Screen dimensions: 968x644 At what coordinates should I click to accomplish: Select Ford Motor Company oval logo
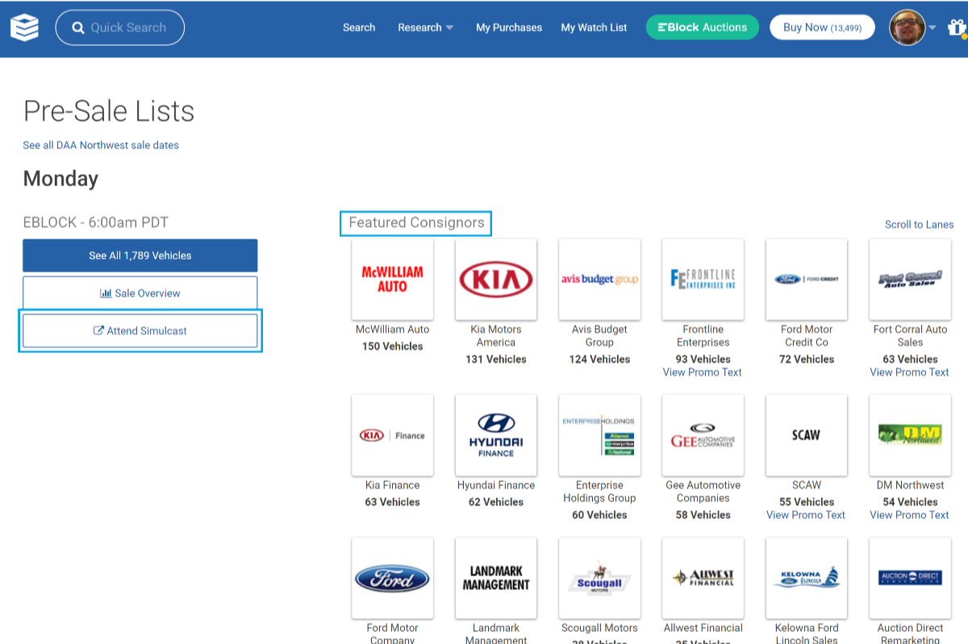click(393, 578)
